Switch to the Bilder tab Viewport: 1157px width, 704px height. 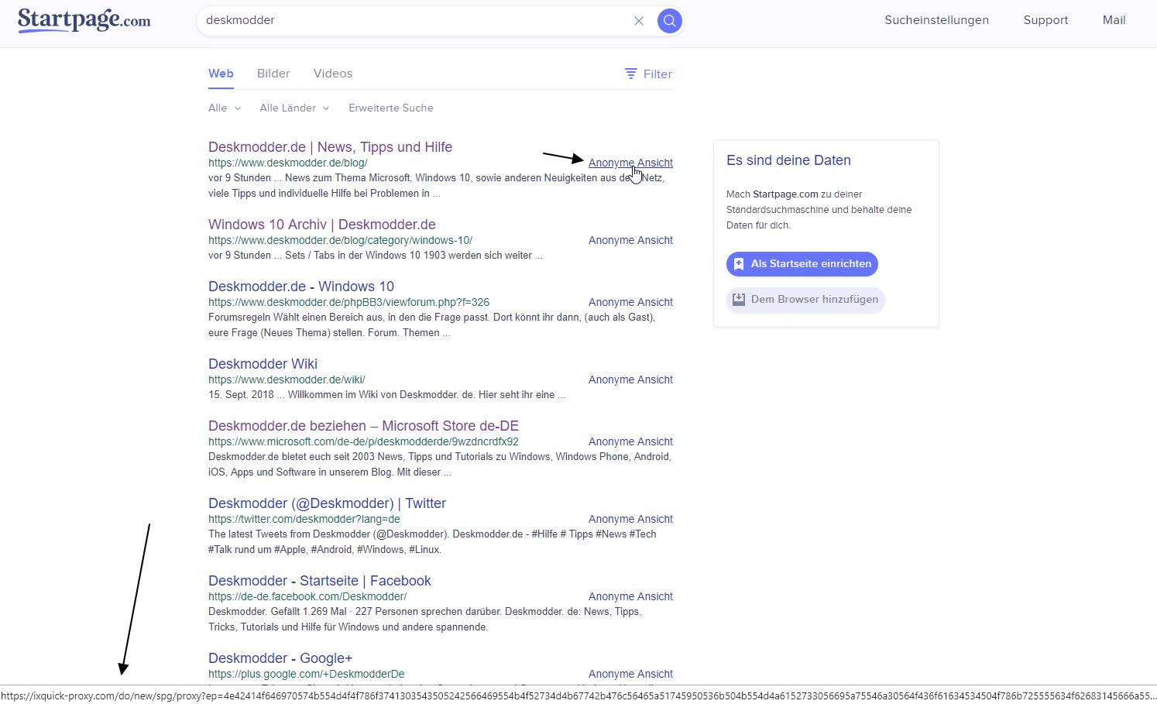273,74
